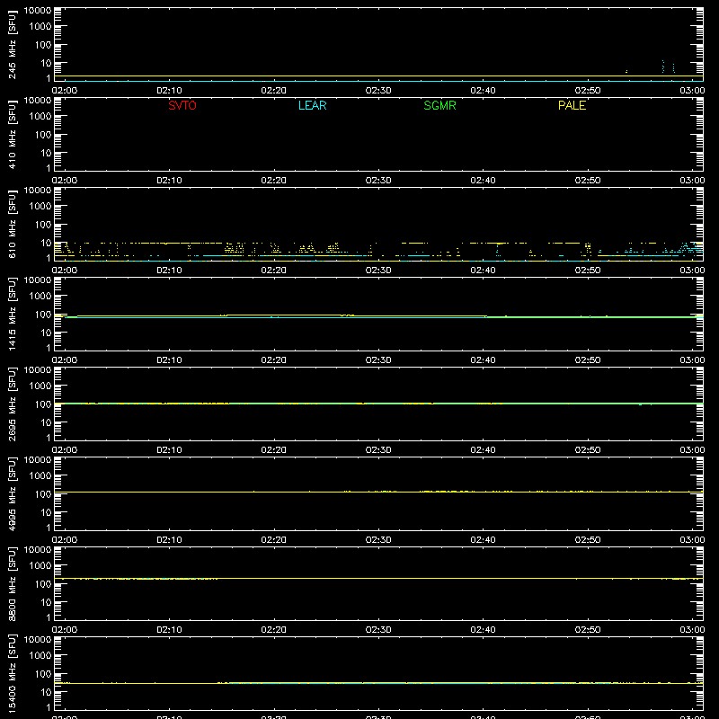
Task: Click the 10 y-tick on the 15400 MHz plot
Action: [x=46, y=692]
